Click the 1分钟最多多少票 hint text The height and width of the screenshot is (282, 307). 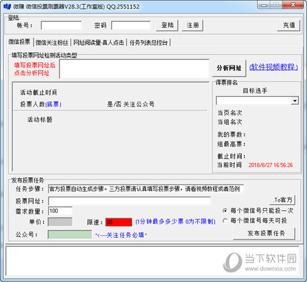[x=176, y=221]
